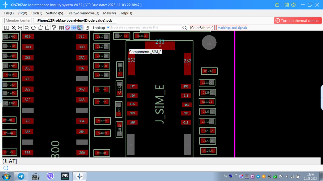Open Tile two windows(D) menu

(83, 13)
